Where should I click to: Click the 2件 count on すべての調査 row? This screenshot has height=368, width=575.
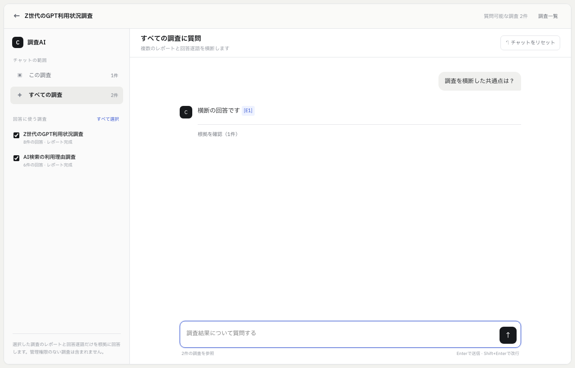tap(115, 95)
